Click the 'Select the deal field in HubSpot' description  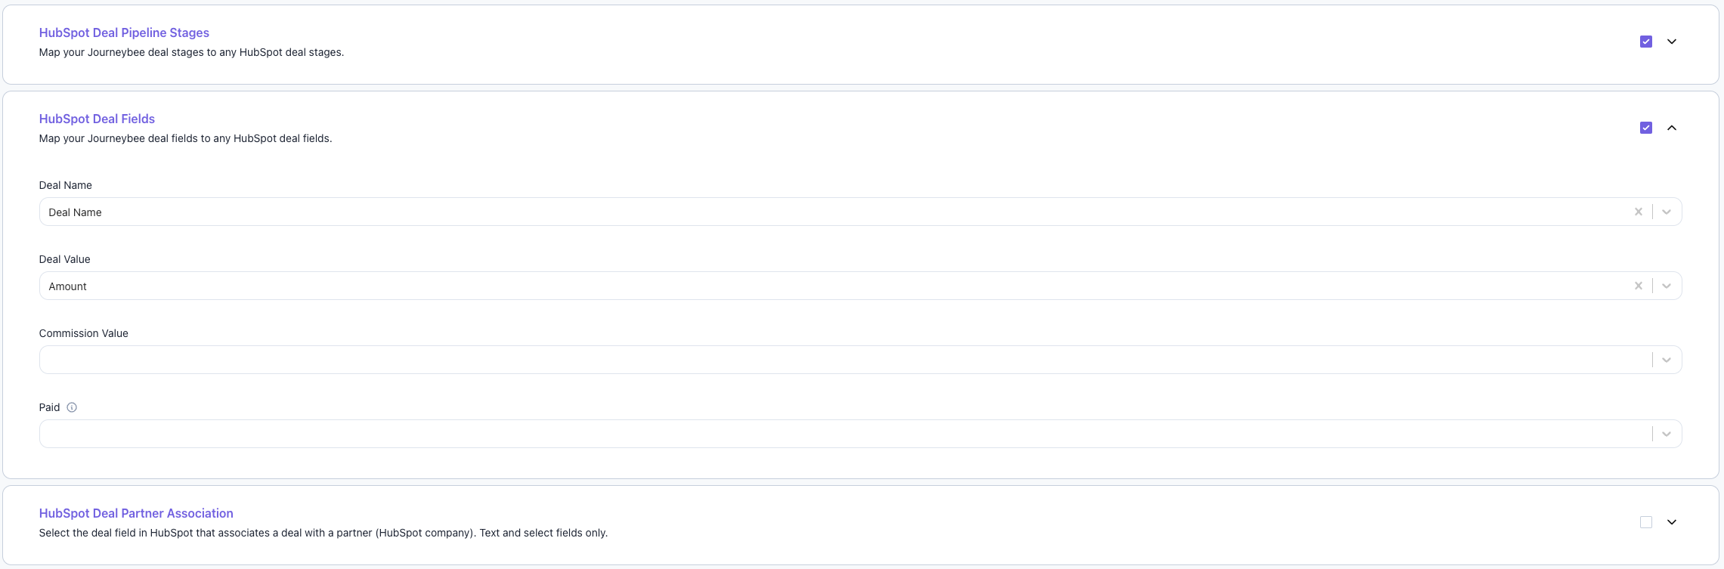323,533
